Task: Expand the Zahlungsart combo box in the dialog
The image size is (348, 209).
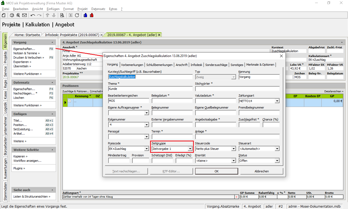Action: click(277, 101)
